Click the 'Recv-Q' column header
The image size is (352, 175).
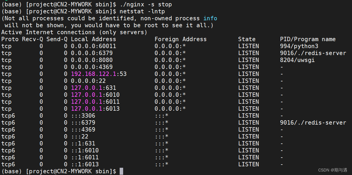[33, 39]
